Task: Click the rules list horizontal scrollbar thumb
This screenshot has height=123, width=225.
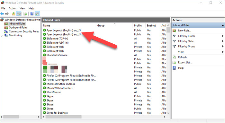Action: click(63, 117)
